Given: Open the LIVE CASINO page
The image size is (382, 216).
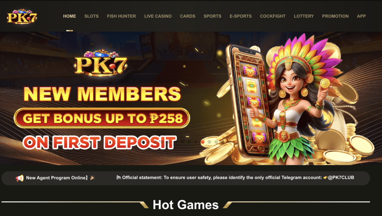Looking at the screenshot, I should pyautogui.click(x=158, y=16).
